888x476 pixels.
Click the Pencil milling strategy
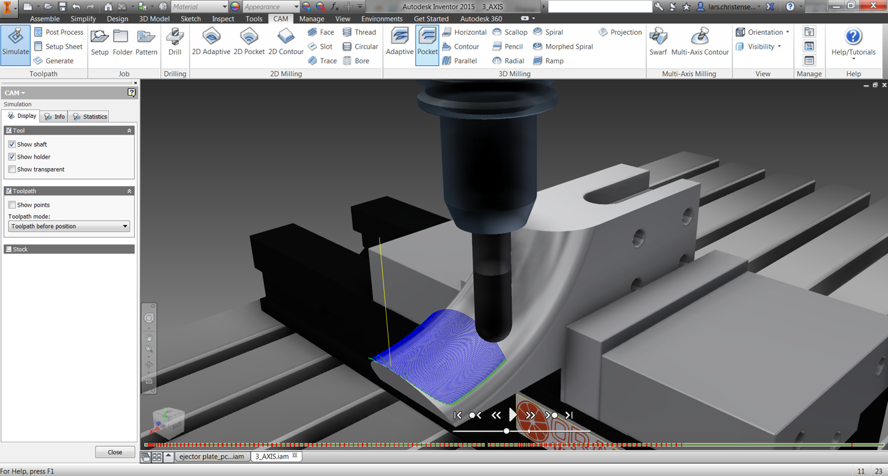tap(507, 47)
